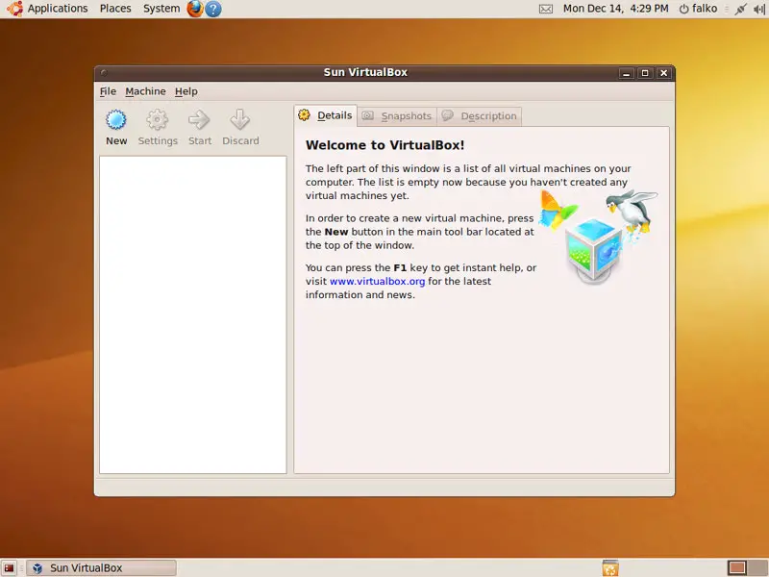Follow the www.virtualbox.org link
The image size is (769, 577).
point(377,281)
